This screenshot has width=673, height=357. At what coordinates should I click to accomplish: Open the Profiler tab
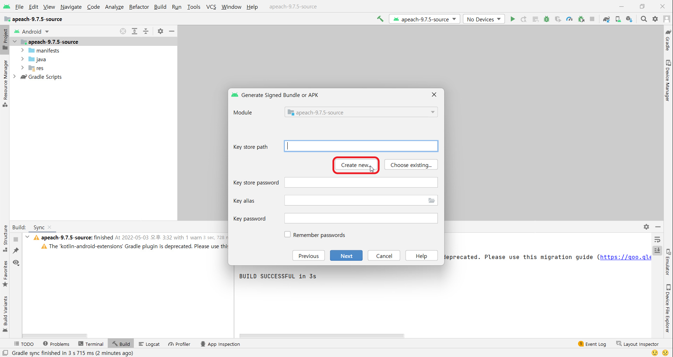pyautogui.click(x=179, y=344)
